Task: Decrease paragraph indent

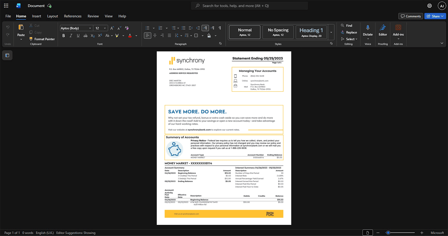Action: point(191,28)
